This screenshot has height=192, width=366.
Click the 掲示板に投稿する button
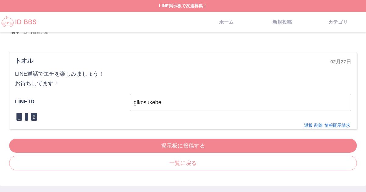point(183,146)
